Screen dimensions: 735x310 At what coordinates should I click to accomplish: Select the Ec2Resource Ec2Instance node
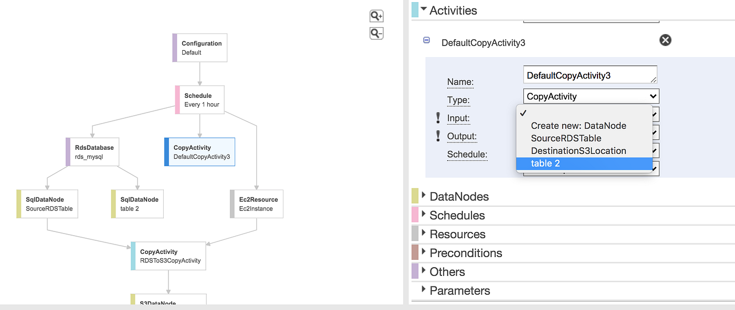(x=256, y=204)
